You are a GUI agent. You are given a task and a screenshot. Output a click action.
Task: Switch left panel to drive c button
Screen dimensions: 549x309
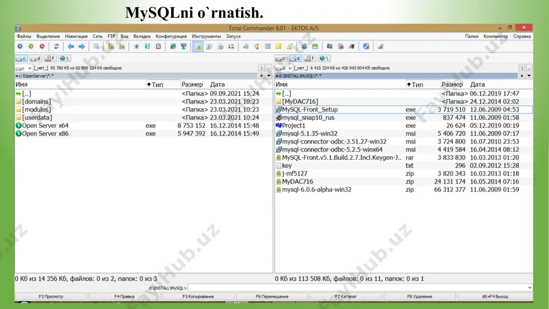point(21,59)
